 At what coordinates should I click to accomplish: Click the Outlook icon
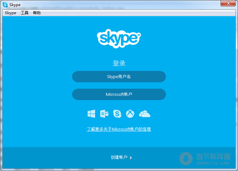(x=104, y=114)
